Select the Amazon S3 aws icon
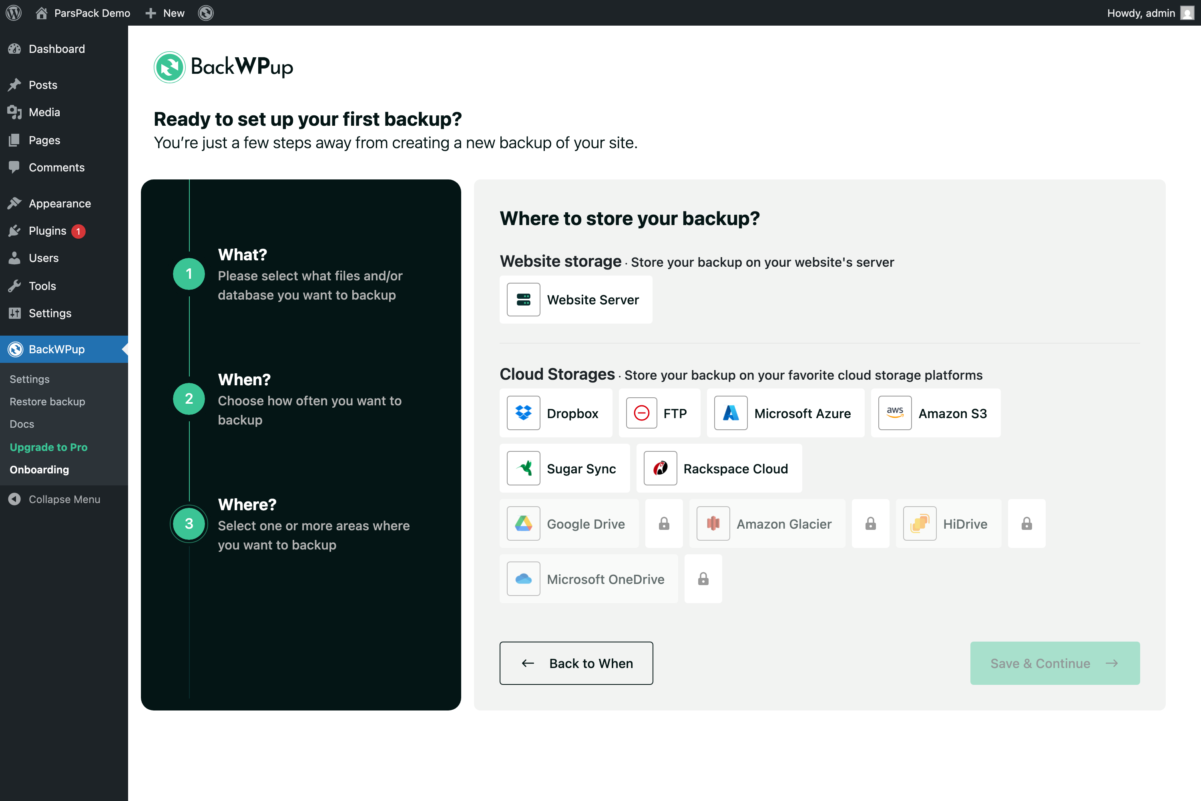Screen dimensions: 1201x801 click(x=895, y=413)
